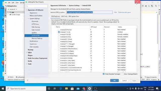Open the View menu in Android Studio
161x91 pixels.
coord(17,3)
